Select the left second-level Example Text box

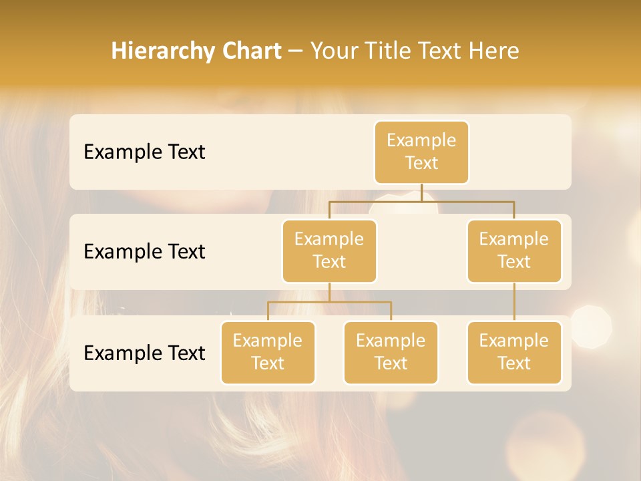pyautogui.click(x=329, y=251)
